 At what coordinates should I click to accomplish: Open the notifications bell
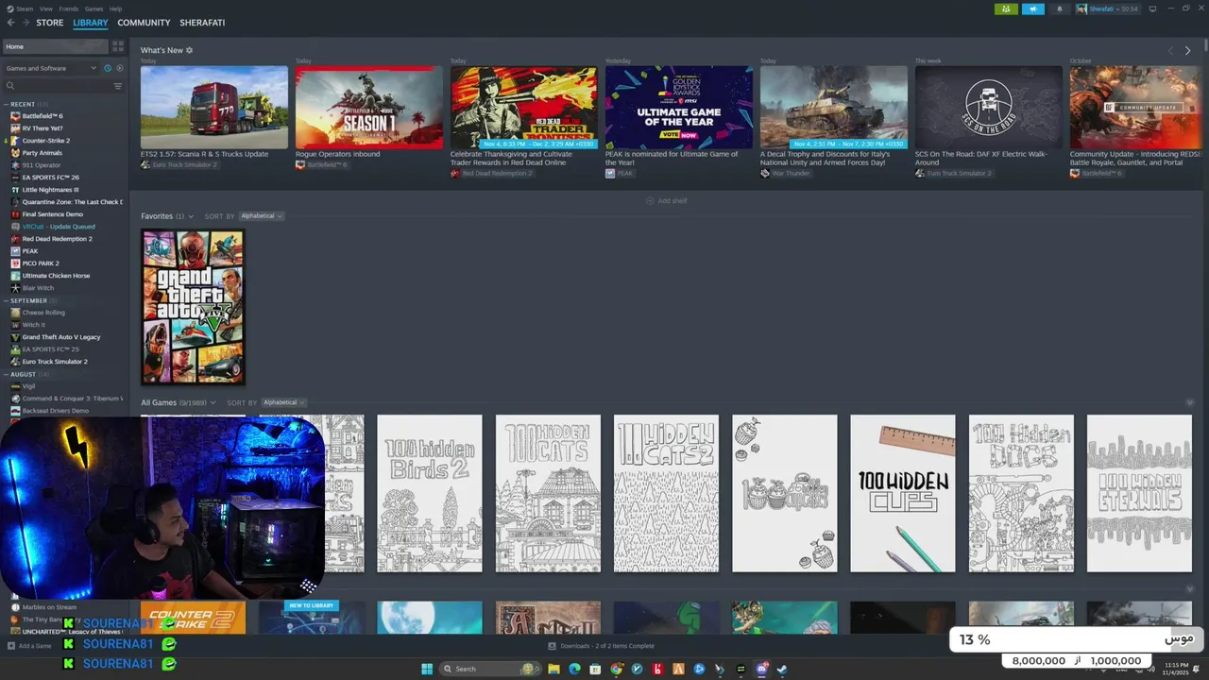1059,8
